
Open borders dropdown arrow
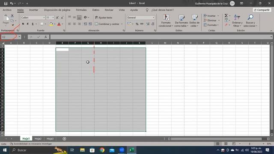[x=45, y=24]
